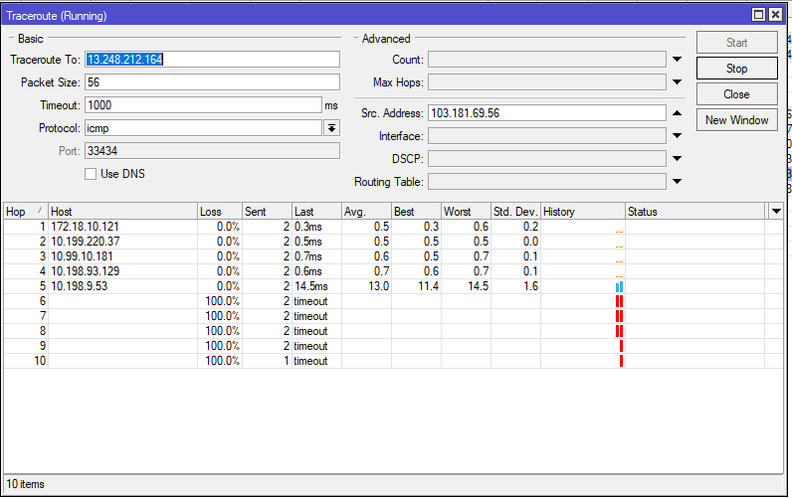Sort by the Worst column header

tap(466, 212)
